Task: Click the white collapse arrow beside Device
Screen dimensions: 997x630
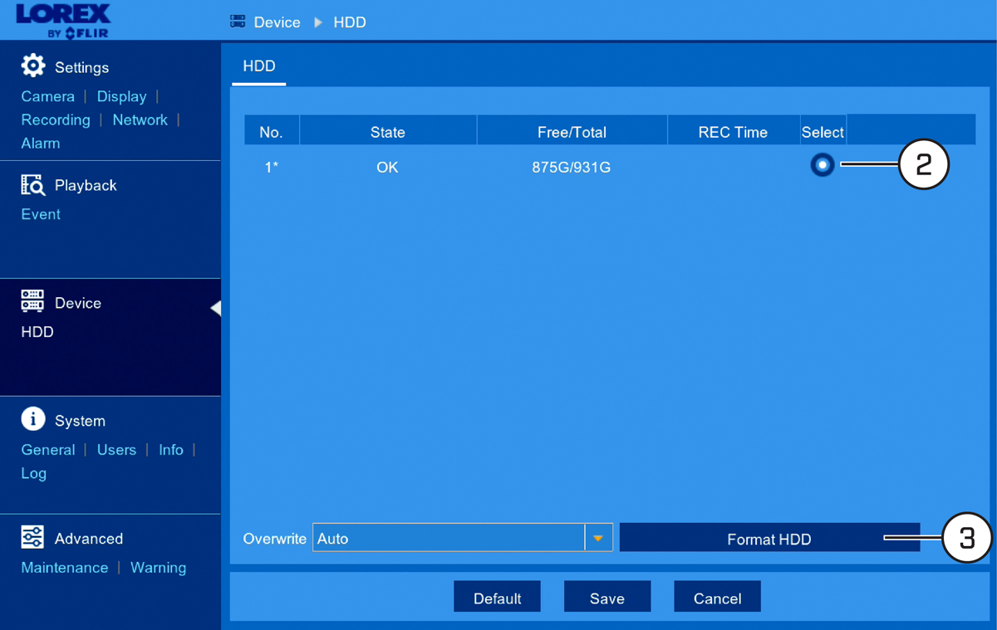Action: (x=215, y=308)
